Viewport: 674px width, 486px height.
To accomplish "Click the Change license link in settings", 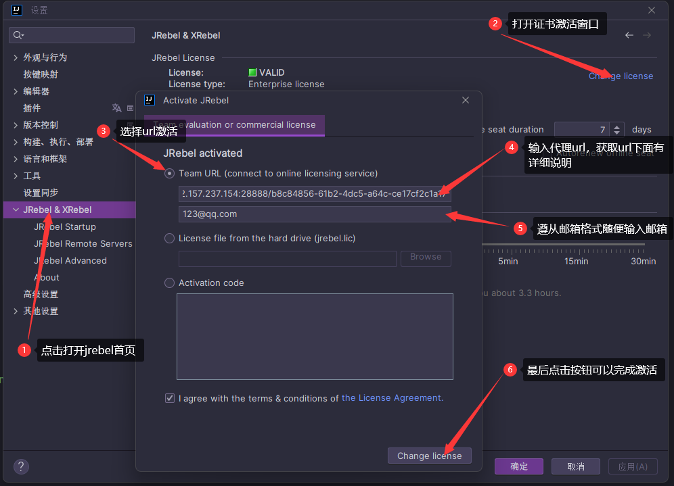I will pyautogui.click(x=621, y=76).
